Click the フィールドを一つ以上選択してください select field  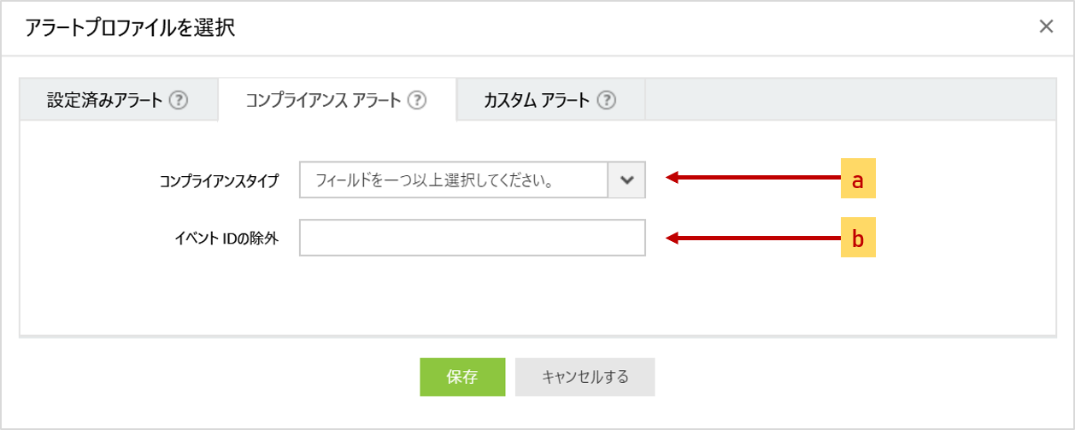(x=453, y=180)
